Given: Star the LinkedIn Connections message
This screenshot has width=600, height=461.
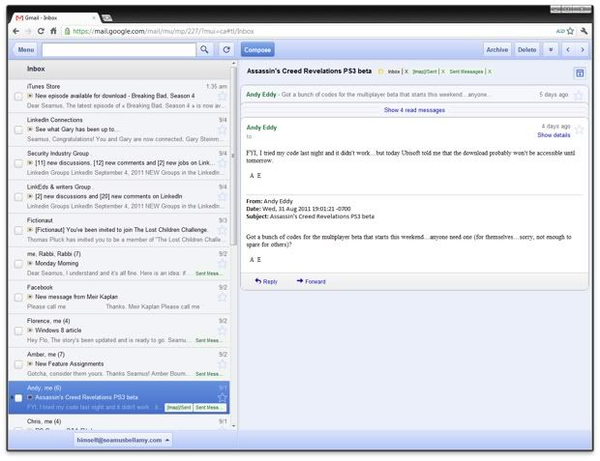Looking at the screenshot, I should click(222, 130).
